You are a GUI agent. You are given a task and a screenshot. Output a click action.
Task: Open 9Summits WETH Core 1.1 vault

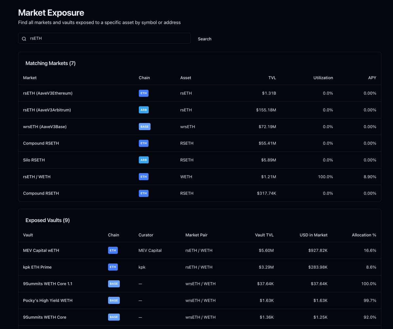[48, 284]
